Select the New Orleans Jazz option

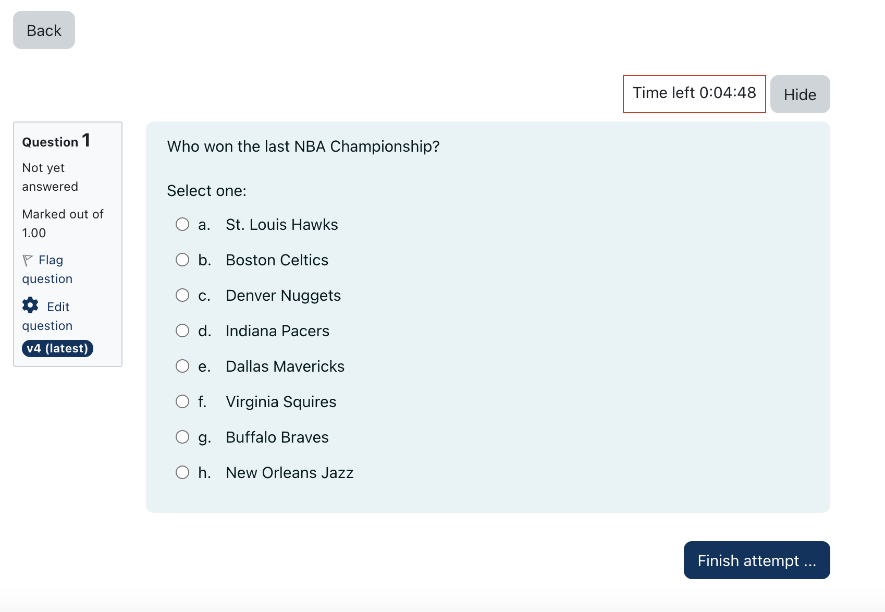click(x=182, y=473)
